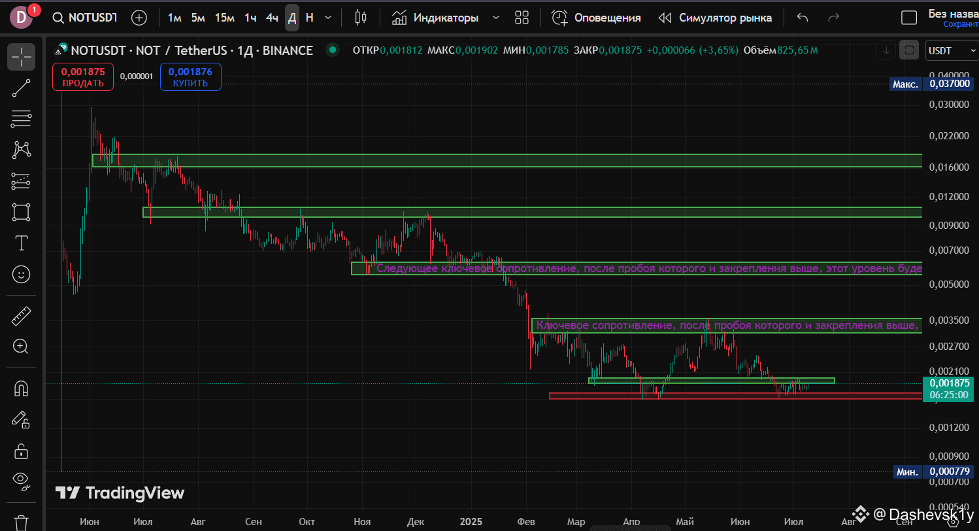The width and height of the screenshot is (979, 531).
Task: Select the text annotation tool
Action: pos(21,243)
